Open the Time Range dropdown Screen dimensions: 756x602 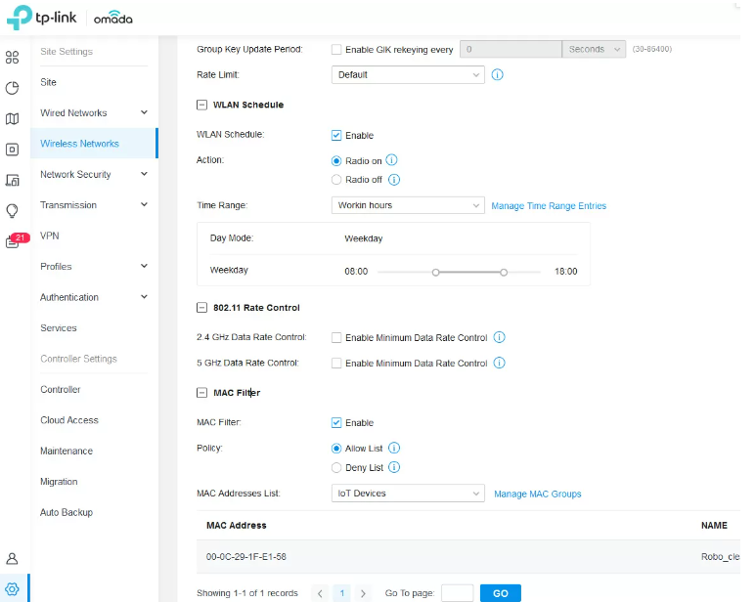click(408, 206)
